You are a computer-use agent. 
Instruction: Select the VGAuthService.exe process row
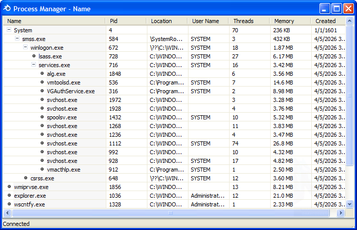71,91
